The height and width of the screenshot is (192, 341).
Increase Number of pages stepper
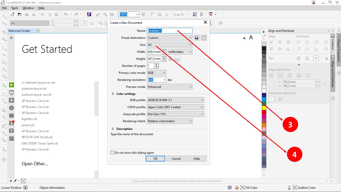pyautogui.click(x=156, y=64)
